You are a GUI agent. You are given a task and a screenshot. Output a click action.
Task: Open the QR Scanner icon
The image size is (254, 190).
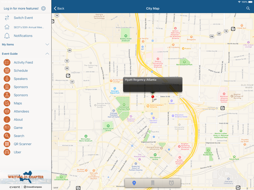click(7, 144)
